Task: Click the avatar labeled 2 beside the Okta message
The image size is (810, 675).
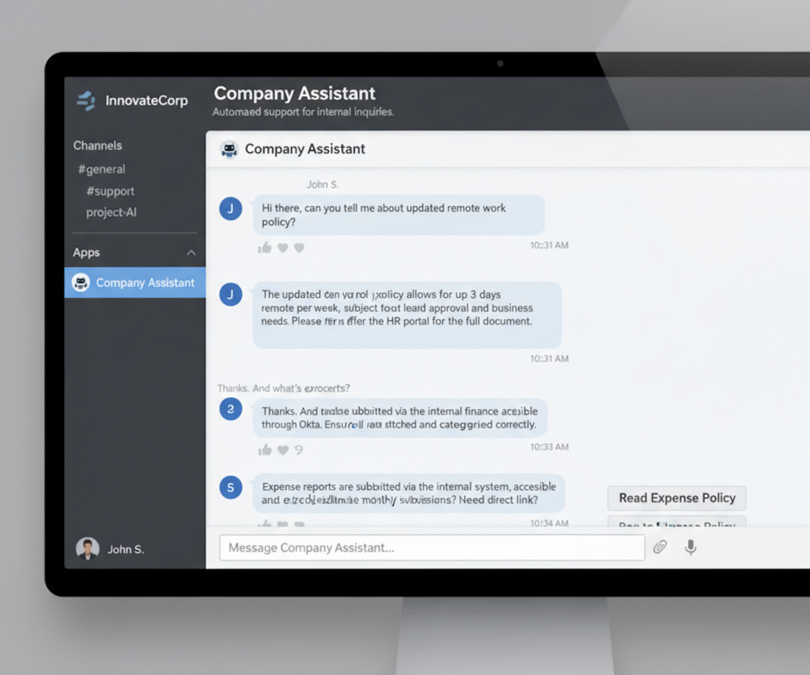Action: tap(230, 409)
